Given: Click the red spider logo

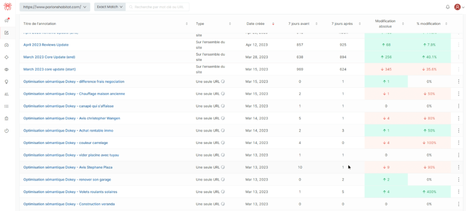Looking at the screenshot, I should [x=7, y=6].
